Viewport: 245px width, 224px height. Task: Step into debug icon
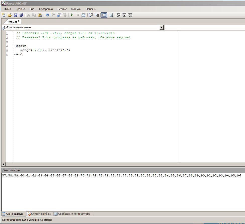97,15
